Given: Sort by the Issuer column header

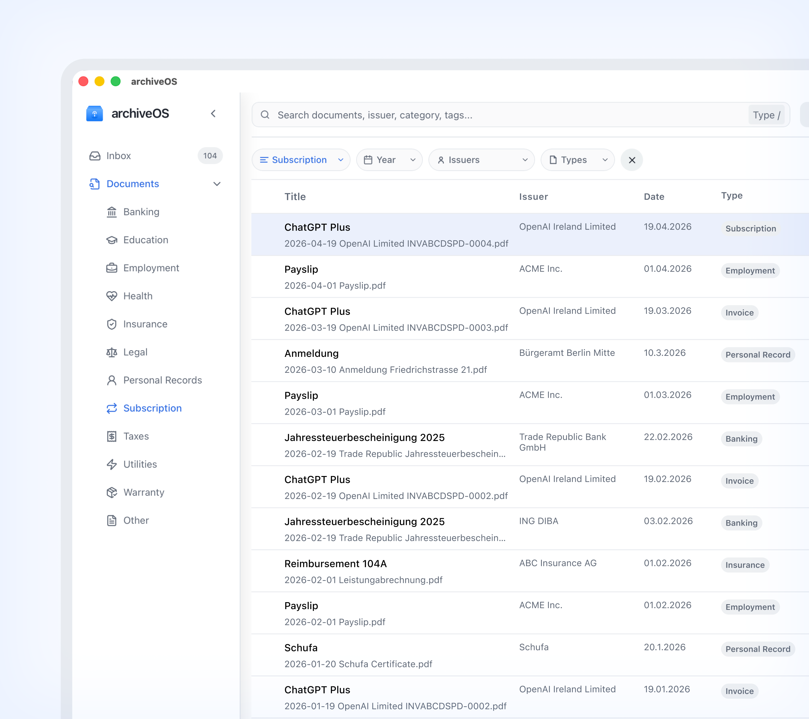Looking at the screenshot, I should point(534,197).
